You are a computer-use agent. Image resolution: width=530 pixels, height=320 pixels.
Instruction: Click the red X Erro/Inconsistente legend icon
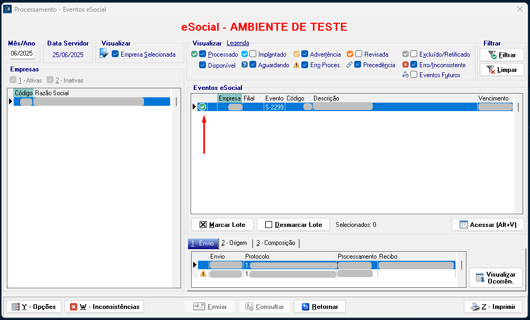[x=406, y=65]
